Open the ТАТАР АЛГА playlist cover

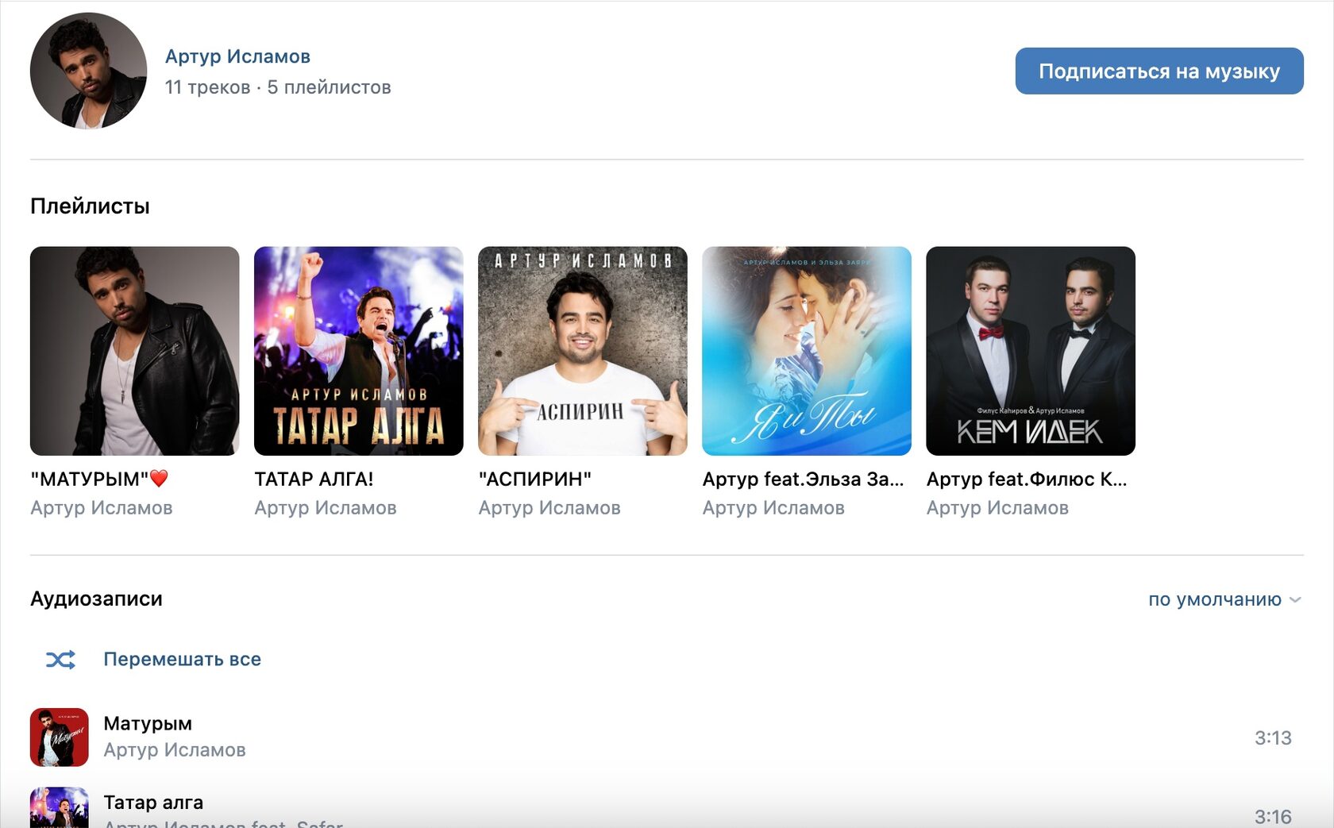(x=359, y=351)
